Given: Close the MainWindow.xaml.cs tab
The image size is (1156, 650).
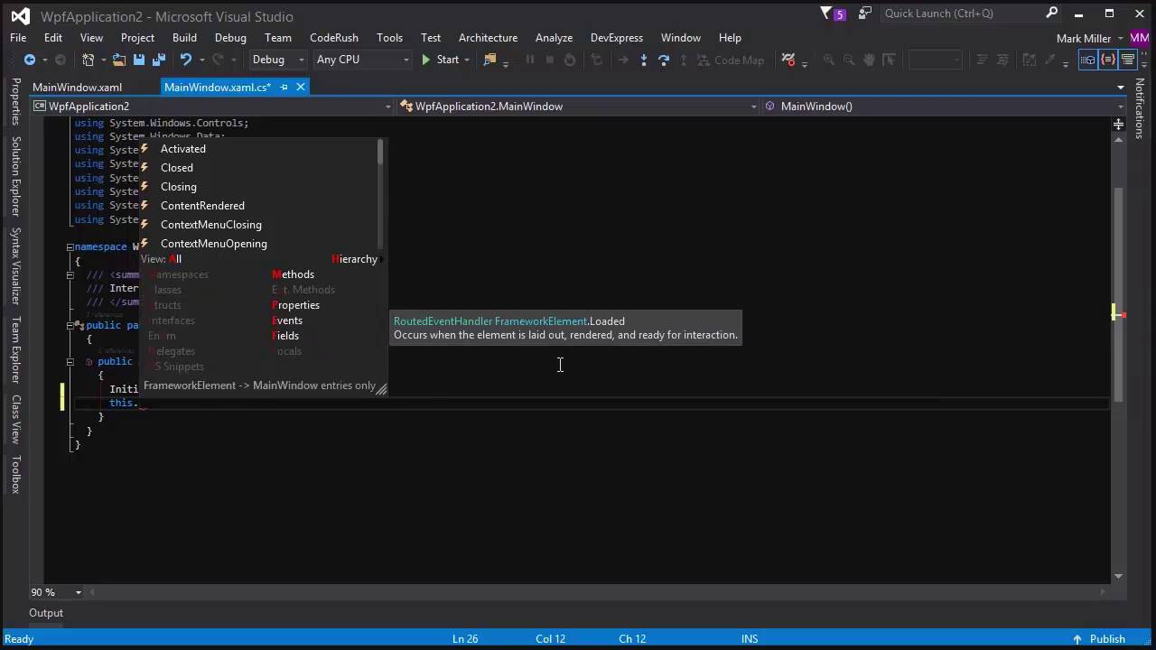Looking at the screenshot, I should [x=301, y=87].
